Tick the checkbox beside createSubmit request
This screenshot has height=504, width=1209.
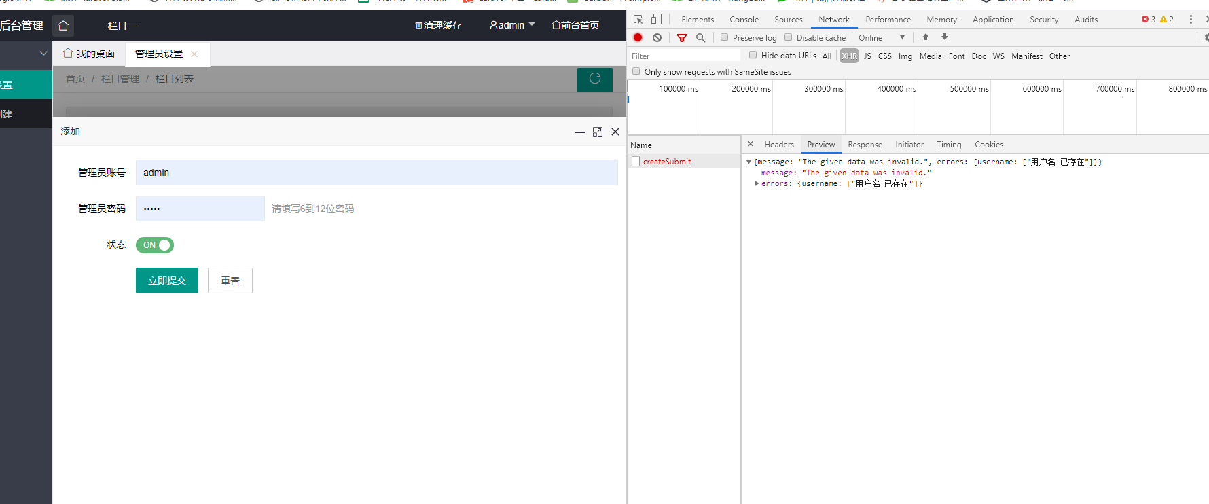636,161
